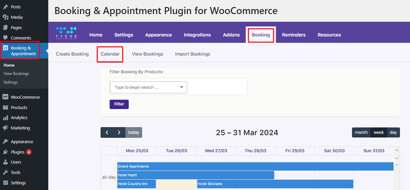Open the View Bookings sub-tab

pos(148,54)
